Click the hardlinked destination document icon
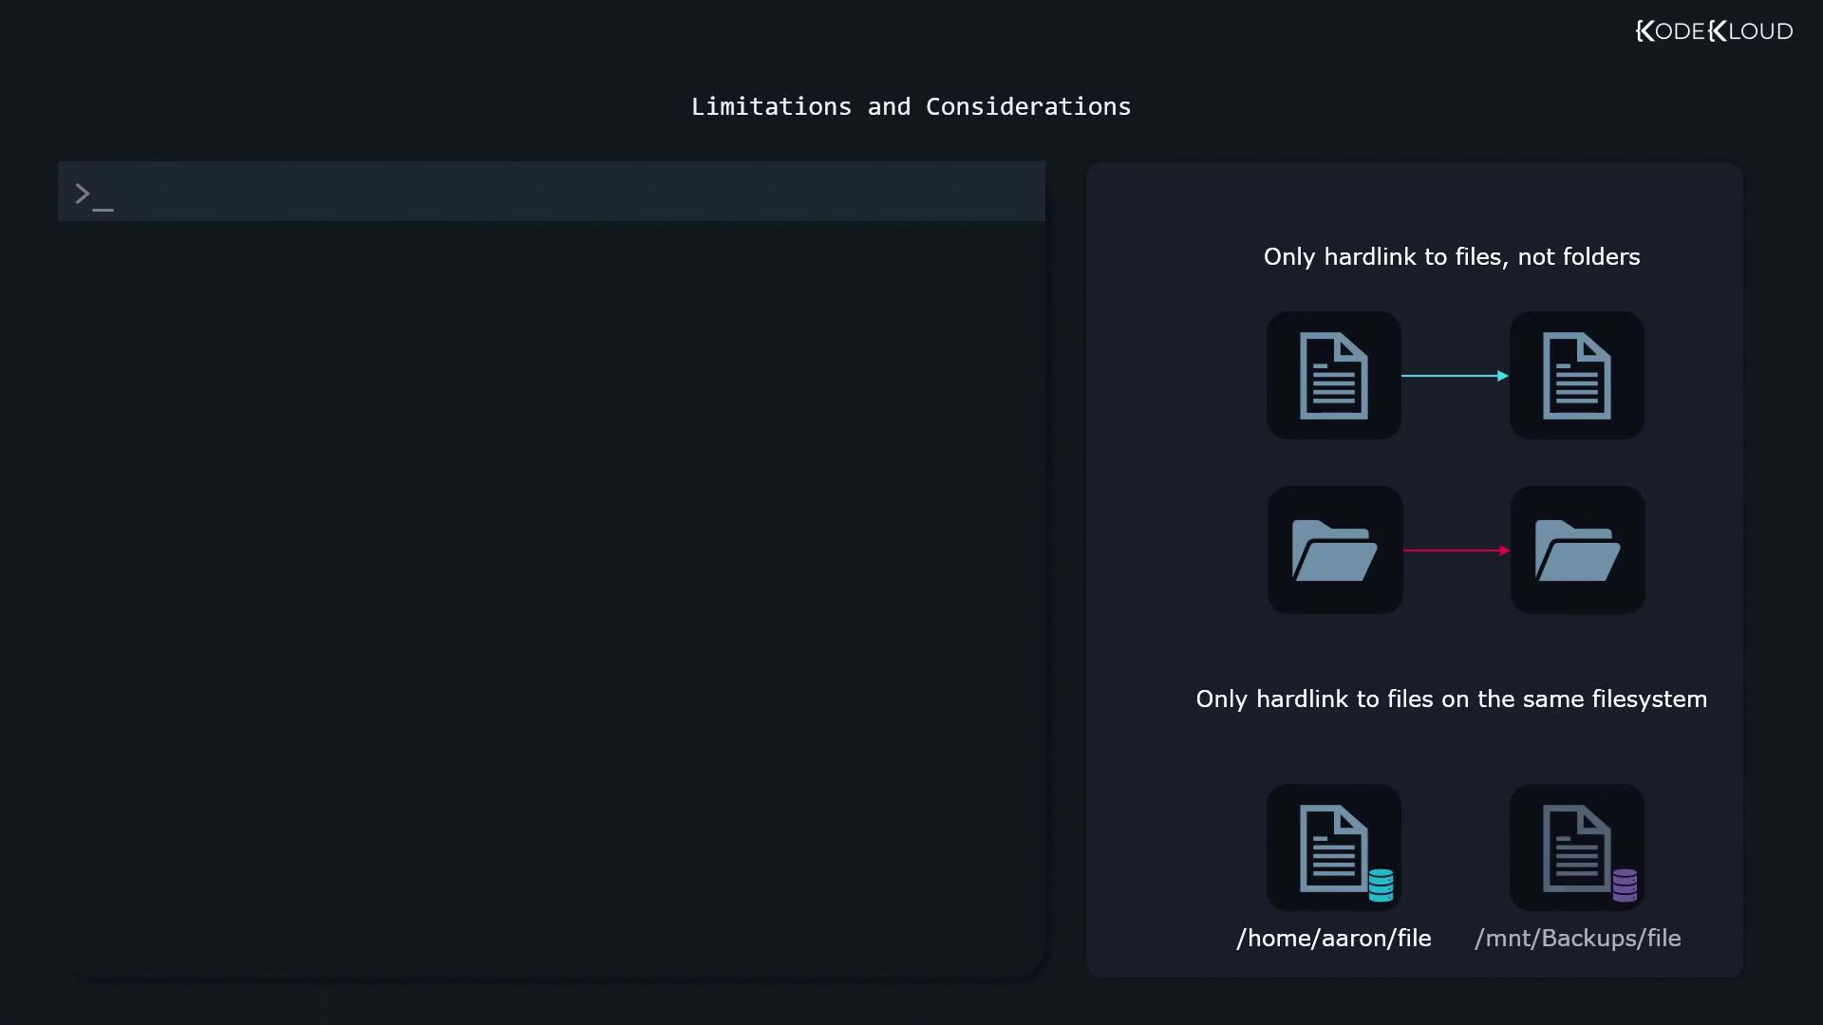The width and height of the screenshot is (1823, 1025). [x=1576, y=376]
